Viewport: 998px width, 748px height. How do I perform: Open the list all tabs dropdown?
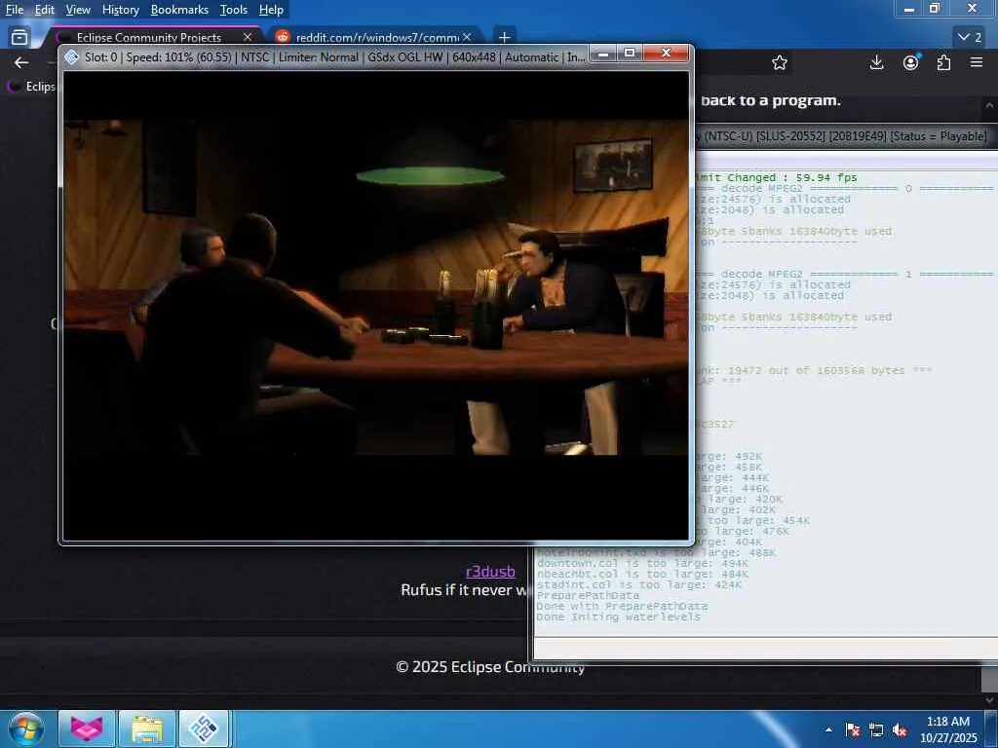[970, 38]
